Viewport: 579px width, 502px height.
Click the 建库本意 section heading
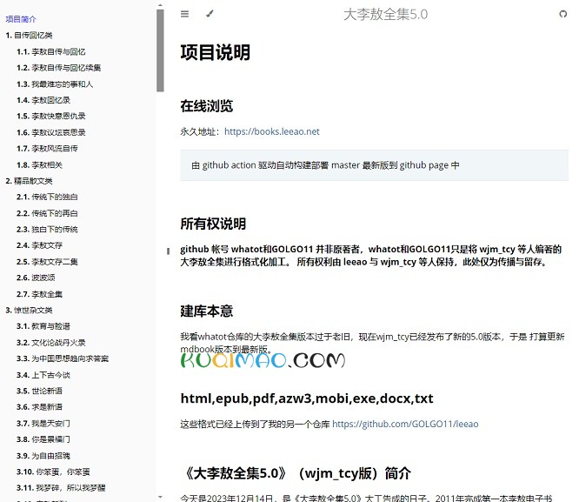pos(206,311)
